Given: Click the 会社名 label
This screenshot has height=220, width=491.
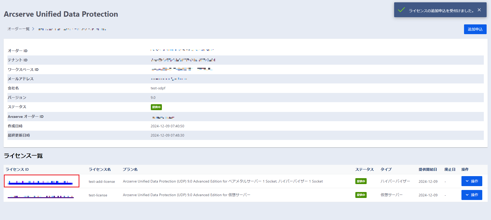Looking at the screenshot, I should [x=13, y=88].
